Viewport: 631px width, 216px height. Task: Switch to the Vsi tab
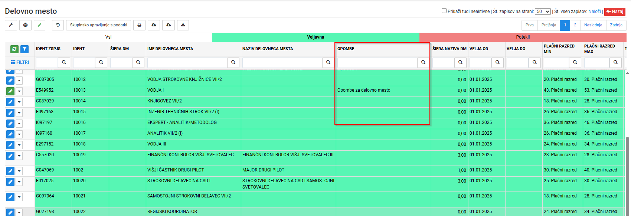coord(108,37)
